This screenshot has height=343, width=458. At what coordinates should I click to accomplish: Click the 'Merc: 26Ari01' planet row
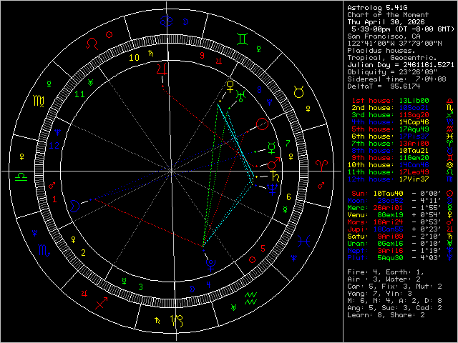394,208
